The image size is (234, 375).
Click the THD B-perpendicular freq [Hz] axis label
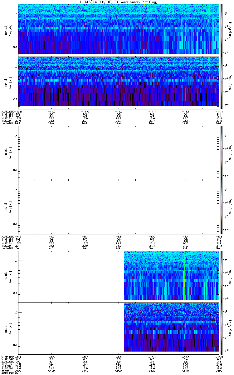coord(10,153)
